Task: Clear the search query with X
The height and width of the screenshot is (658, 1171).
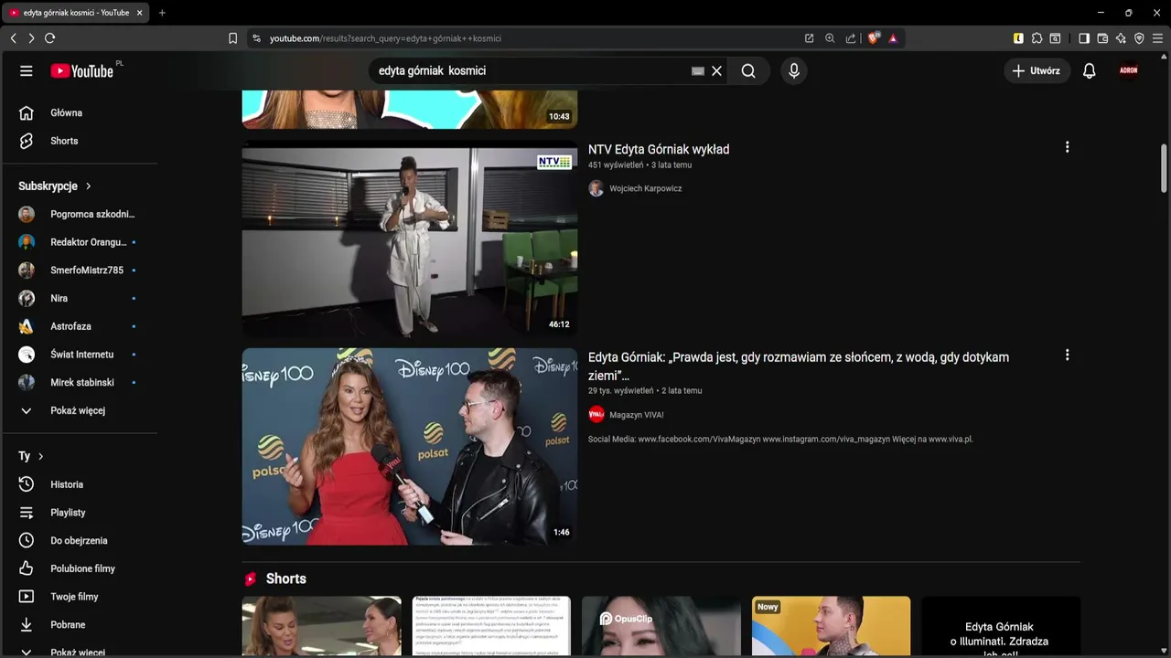Action: [717, 71]
